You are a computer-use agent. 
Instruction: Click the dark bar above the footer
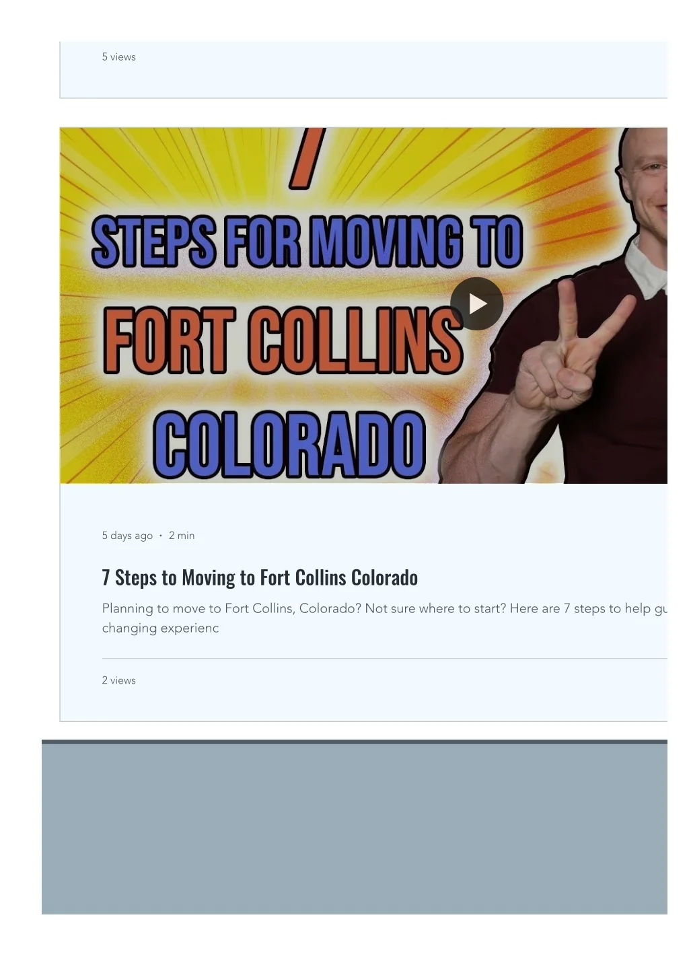tap(355, 742)
